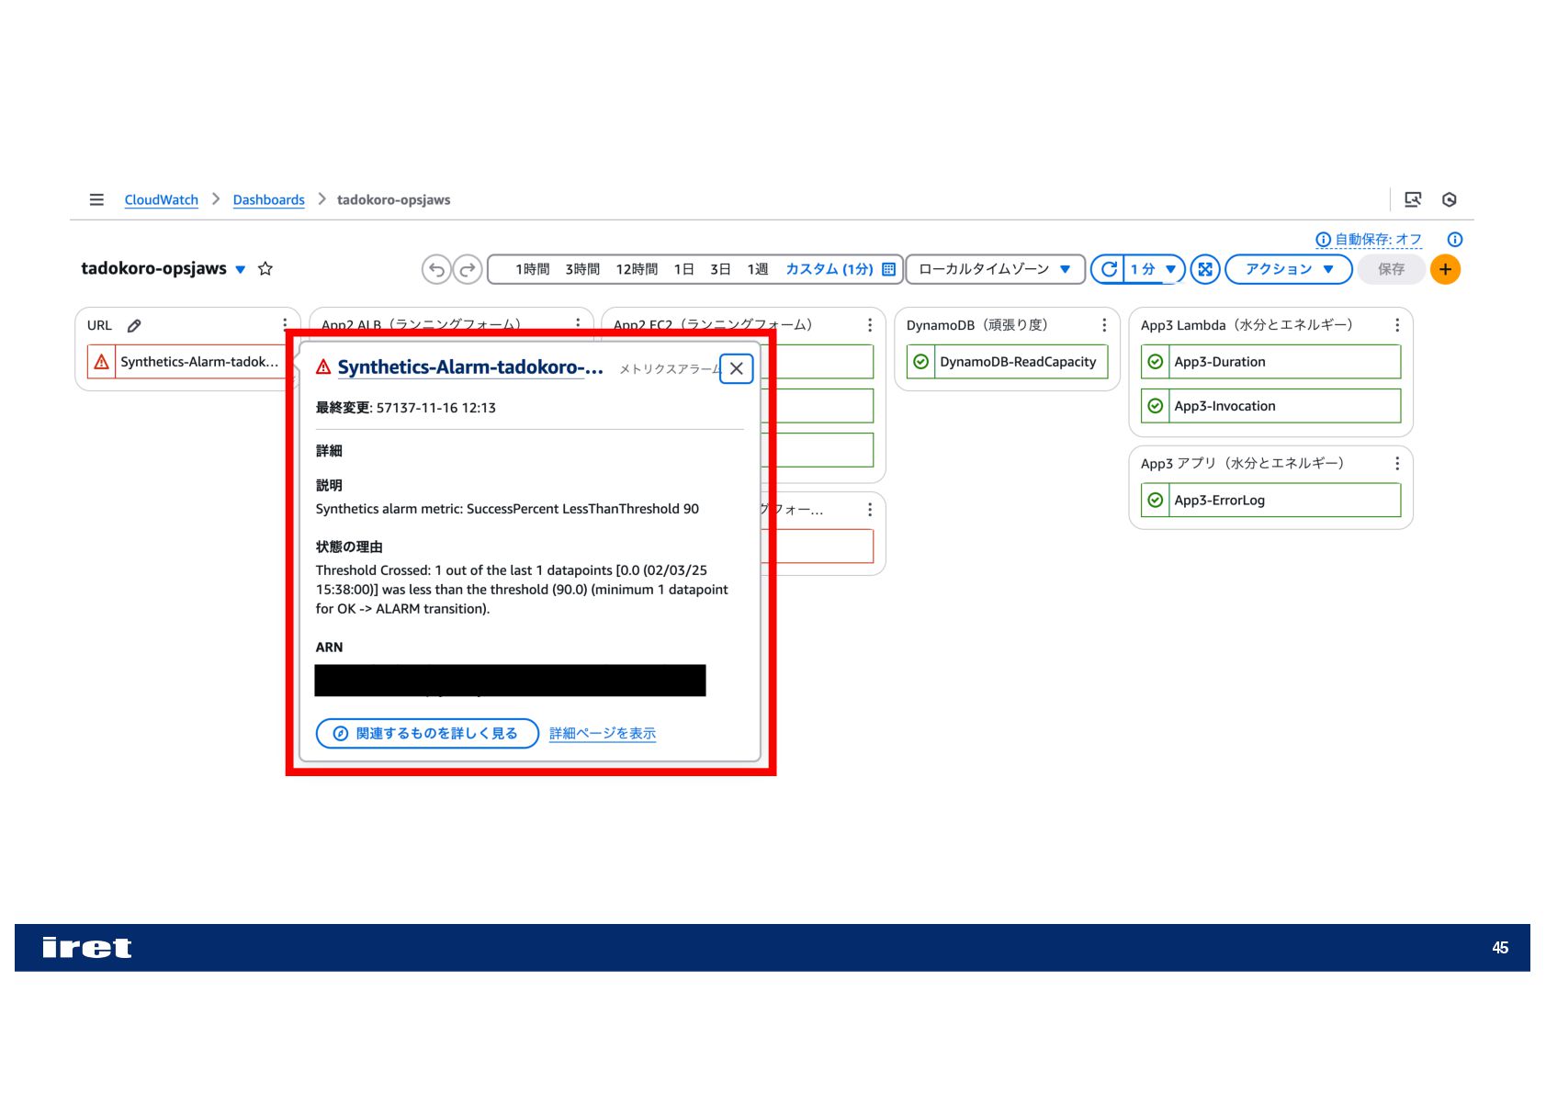
Task: Click DynamoDB-ReadCapacity OK status icon
Action: point(920,362)
